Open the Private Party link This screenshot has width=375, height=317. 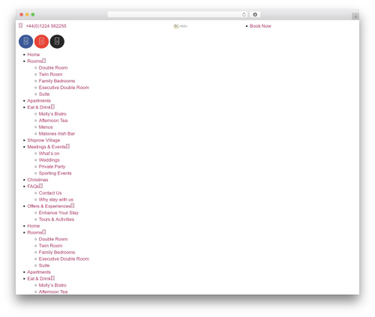click(x=52, y=166)
